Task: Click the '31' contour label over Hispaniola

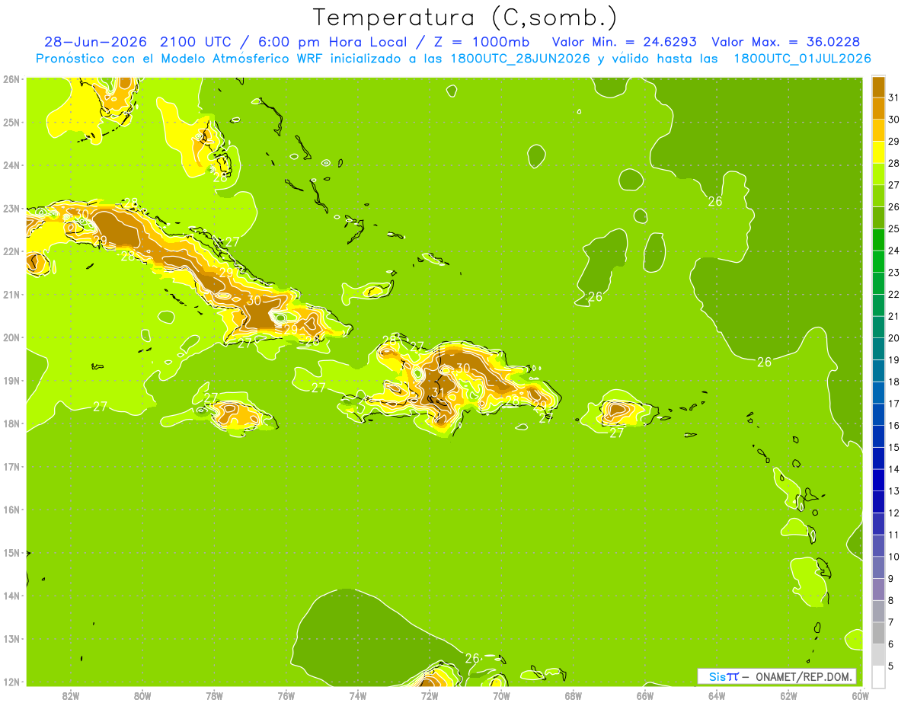Action: coord(437,392)
